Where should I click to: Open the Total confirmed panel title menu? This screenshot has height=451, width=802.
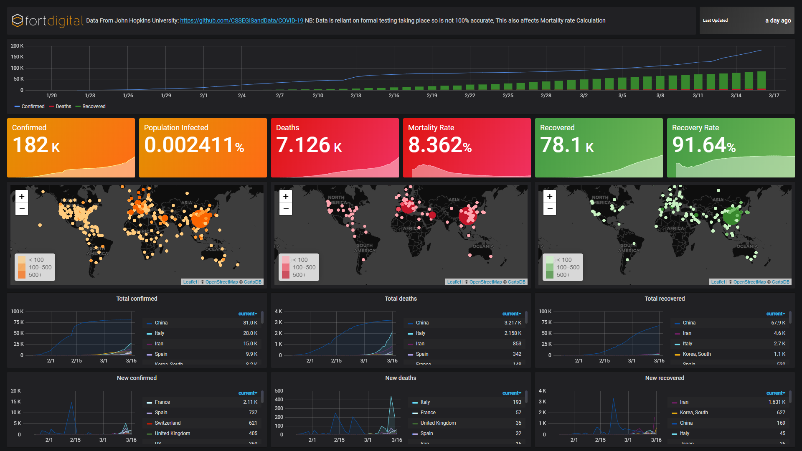click(x=137, y=299)
